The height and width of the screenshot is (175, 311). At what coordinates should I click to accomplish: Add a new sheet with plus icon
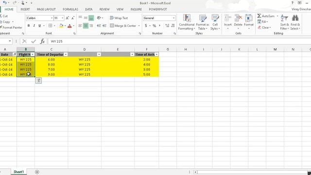(37, 172)
